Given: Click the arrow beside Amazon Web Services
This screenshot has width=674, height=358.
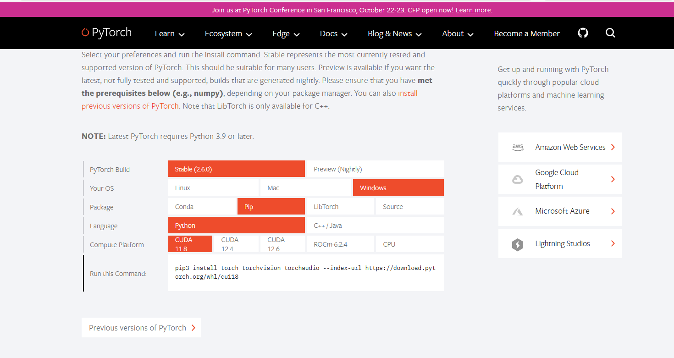Looking at the screenshot, I should point(613,147).
